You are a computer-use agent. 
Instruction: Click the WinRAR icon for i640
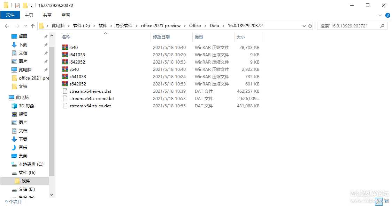click(65, 47)
